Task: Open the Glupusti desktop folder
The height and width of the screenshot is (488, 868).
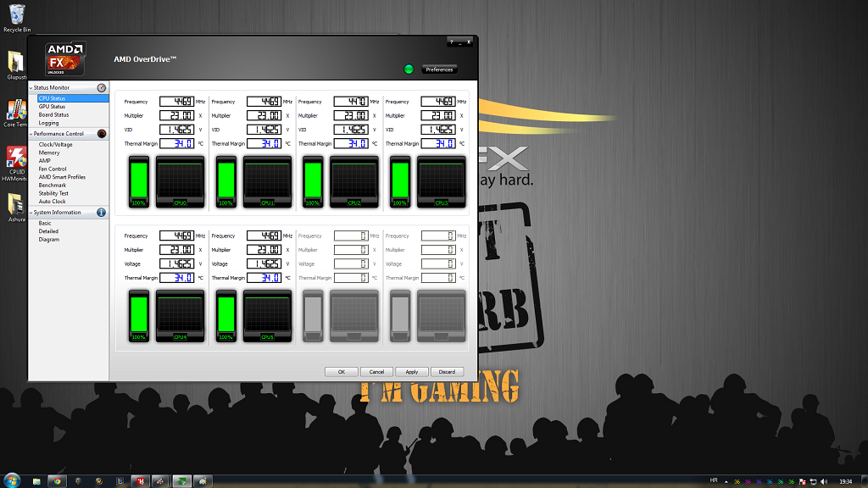Action: click(16, 65)
